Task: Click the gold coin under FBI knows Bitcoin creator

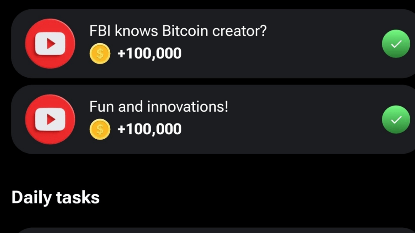Action: click(100, 54)
